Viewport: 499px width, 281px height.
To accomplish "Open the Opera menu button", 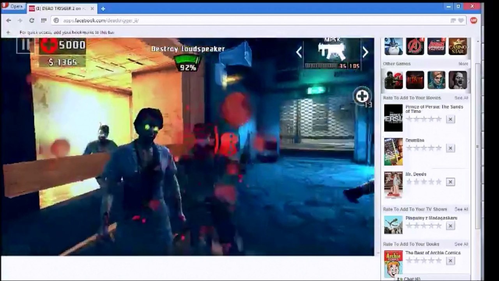I will point(13,7).
